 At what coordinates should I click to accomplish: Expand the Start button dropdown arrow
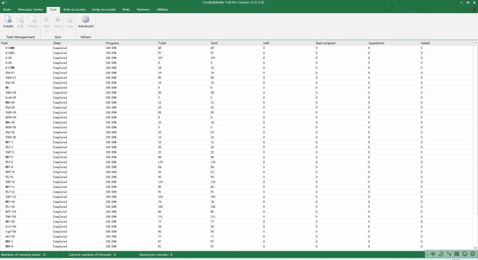pyautogui.click(x=47, y=31)
